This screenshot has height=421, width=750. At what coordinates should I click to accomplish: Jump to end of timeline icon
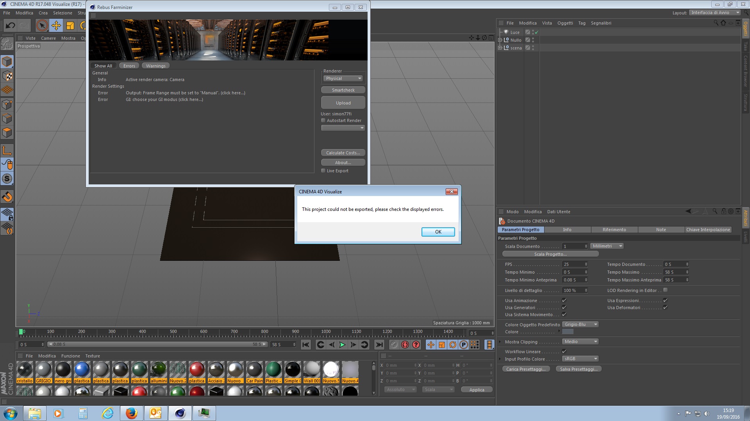coord(379,345)
